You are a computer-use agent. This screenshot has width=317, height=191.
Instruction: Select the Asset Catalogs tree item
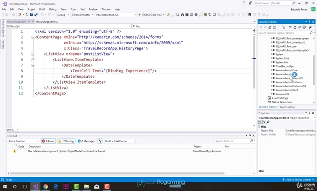(280, 98)
